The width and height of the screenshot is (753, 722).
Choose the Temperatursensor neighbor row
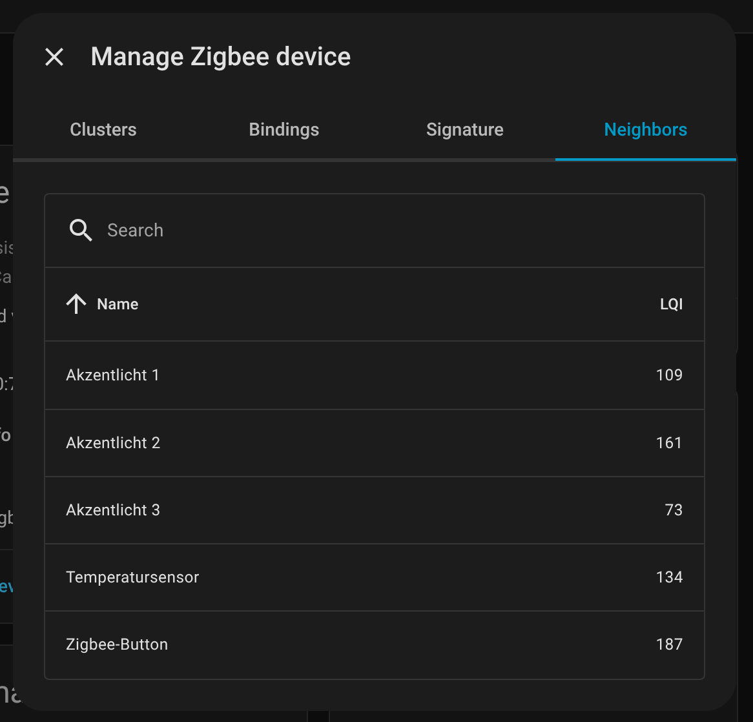point(132,577)
